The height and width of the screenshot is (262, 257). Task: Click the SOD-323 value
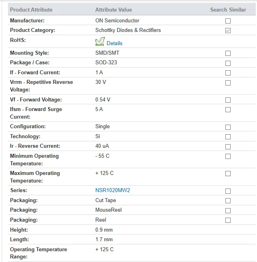pos(106,62)
